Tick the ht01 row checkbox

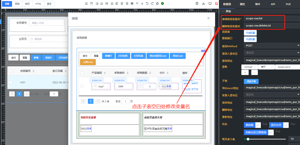11,82
